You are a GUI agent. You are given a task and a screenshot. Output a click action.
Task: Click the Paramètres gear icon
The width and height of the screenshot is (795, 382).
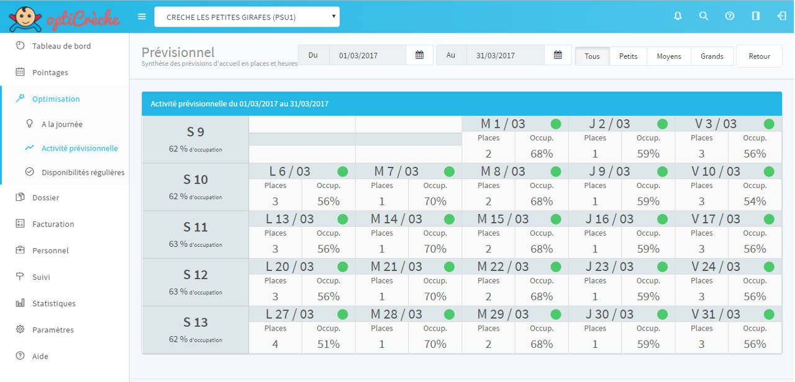[x=20, y=329]
